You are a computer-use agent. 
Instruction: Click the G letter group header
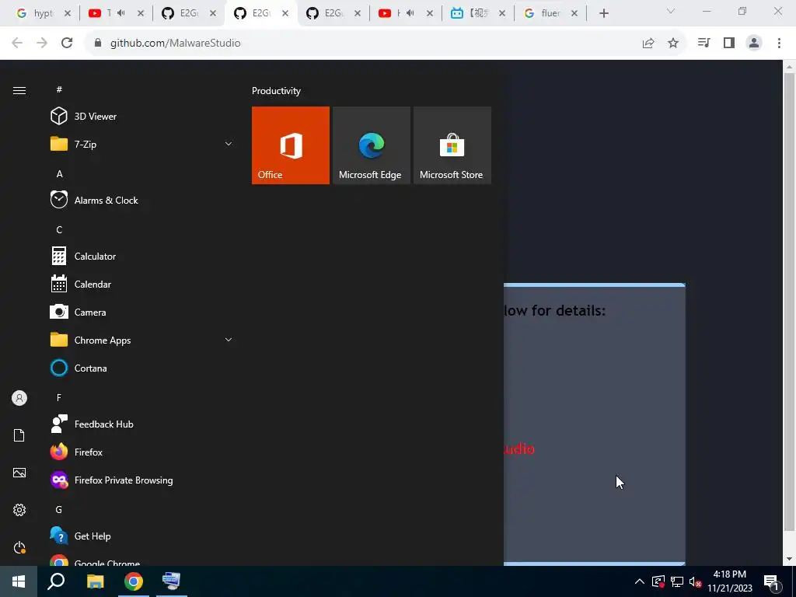[x=59, y=510]
